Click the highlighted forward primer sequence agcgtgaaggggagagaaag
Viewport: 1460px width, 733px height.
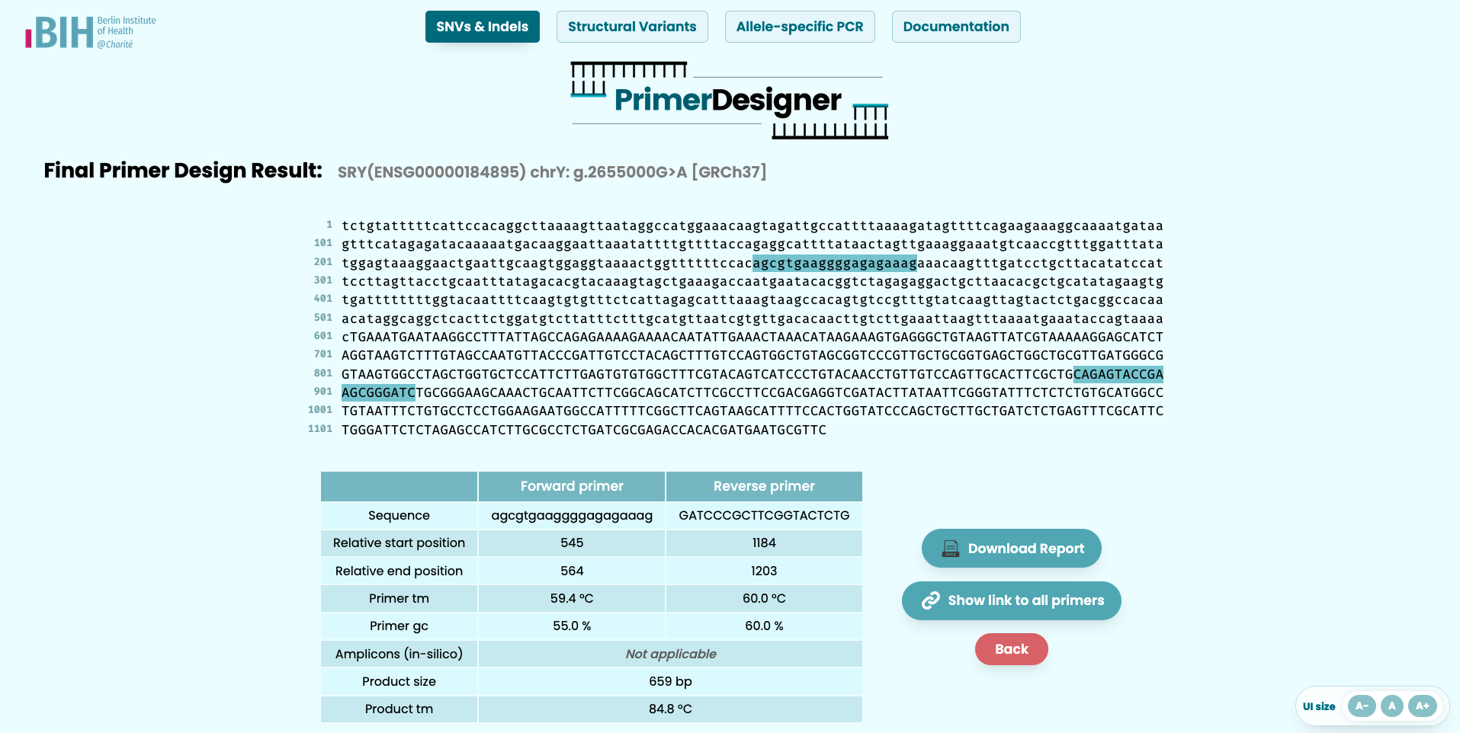pyautogui.click(x=835, y=263)
